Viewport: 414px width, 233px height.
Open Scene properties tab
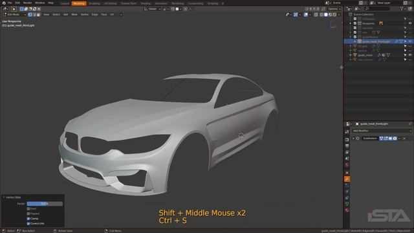pos(347,159)
